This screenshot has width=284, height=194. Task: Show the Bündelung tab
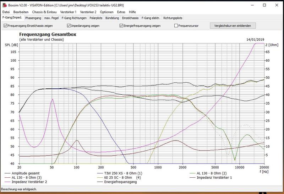coord(112,17)
